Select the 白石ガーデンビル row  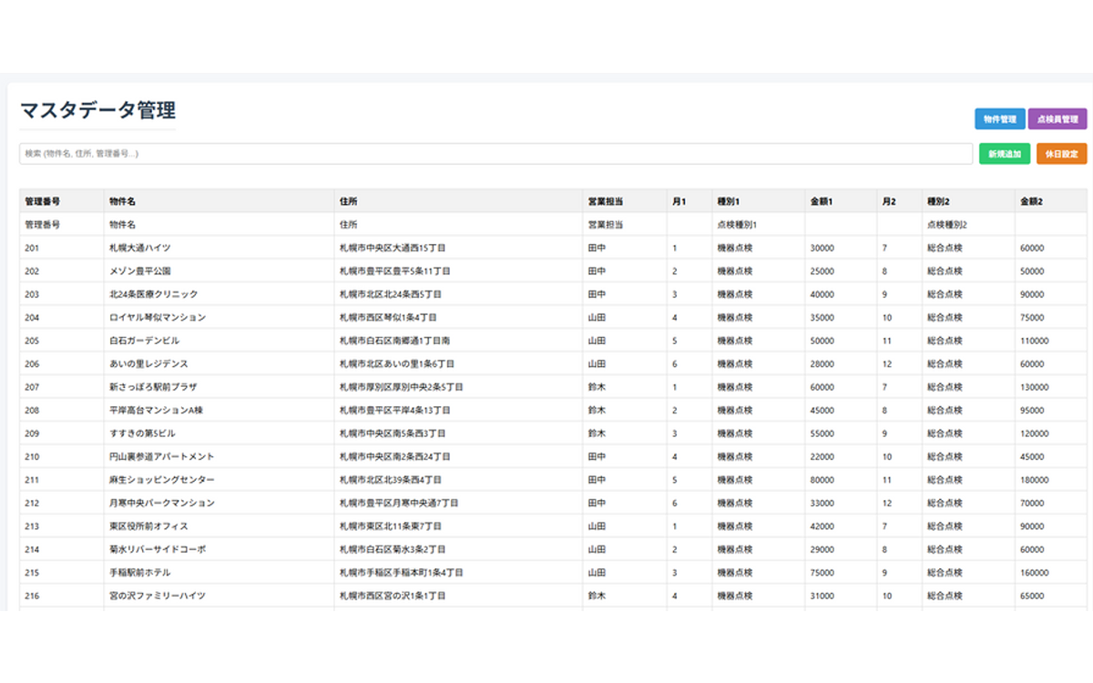144,341
